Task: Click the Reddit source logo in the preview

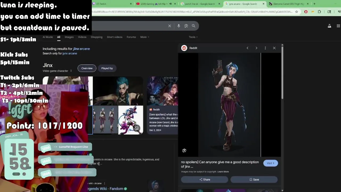Action: (x=184, y=48)
